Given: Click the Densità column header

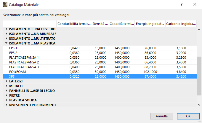Looking at the screenshot, I should 100,24.
